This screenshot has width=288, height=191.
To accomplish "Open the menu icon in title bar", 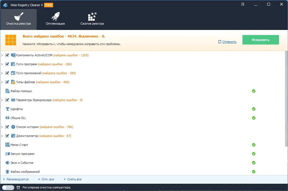I will point(243,4).
